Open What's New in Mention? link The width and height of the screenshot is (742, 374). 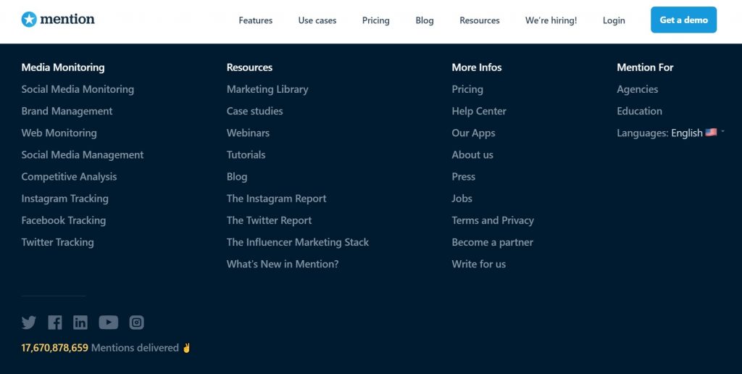pyautogui.click(x=283, y=264)
